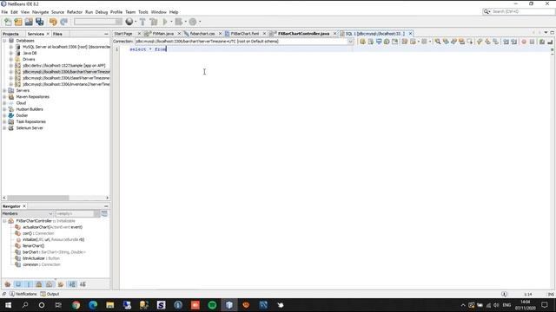This screenshot has width=556, height=312.
Task: Click the Run Statement icon in SQL toolbar
Action: 371,42
